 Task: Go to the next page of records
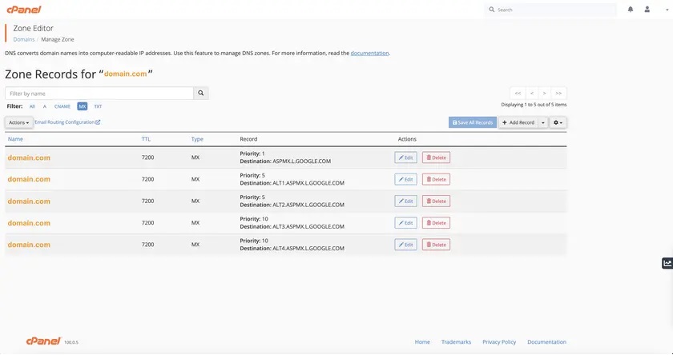544,94
